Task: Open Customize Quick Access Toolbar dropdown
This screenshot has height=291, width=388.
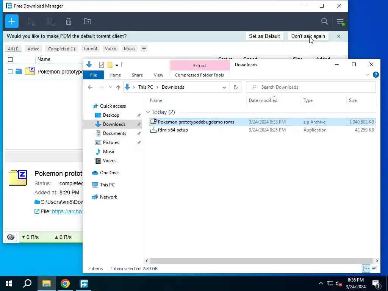Action: pos(117,65)
